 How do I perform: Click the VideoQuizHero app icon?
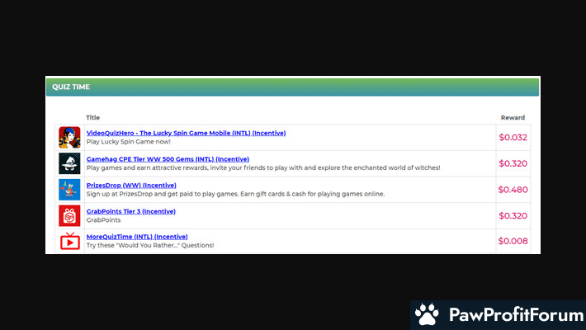click(x=69, y=138)
